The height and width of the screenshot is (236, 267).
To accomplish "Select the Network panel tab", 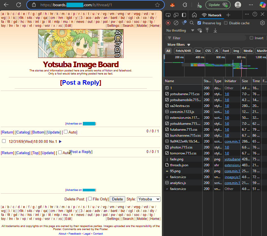I will tap(212, 15).
